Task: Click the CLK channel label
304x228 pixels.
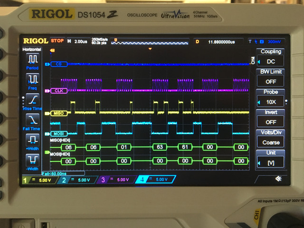Action: 59,91
